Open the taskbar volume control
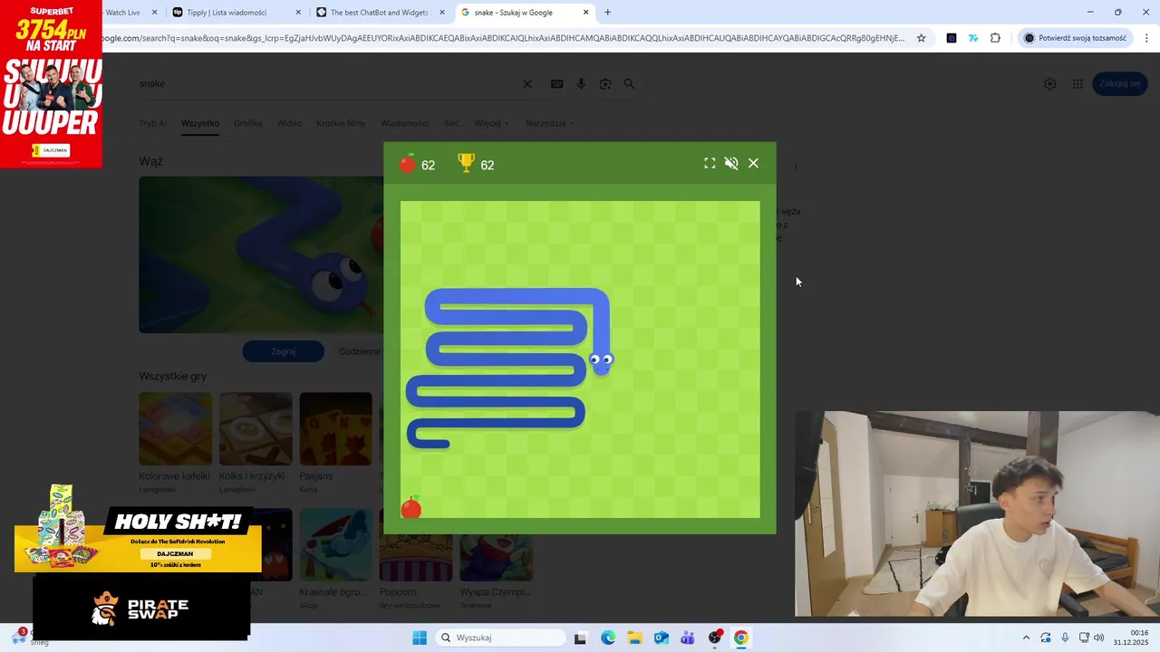Viewport: 1160px width, 652px height. click(1099, 638)
